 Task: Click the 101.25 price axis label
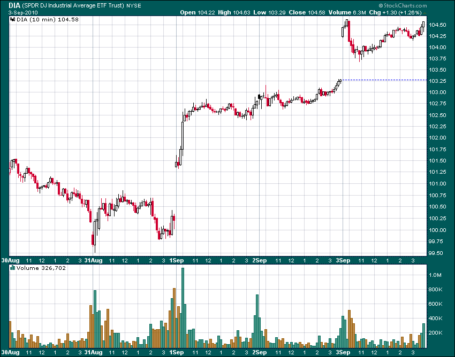(x=437, y=172)
